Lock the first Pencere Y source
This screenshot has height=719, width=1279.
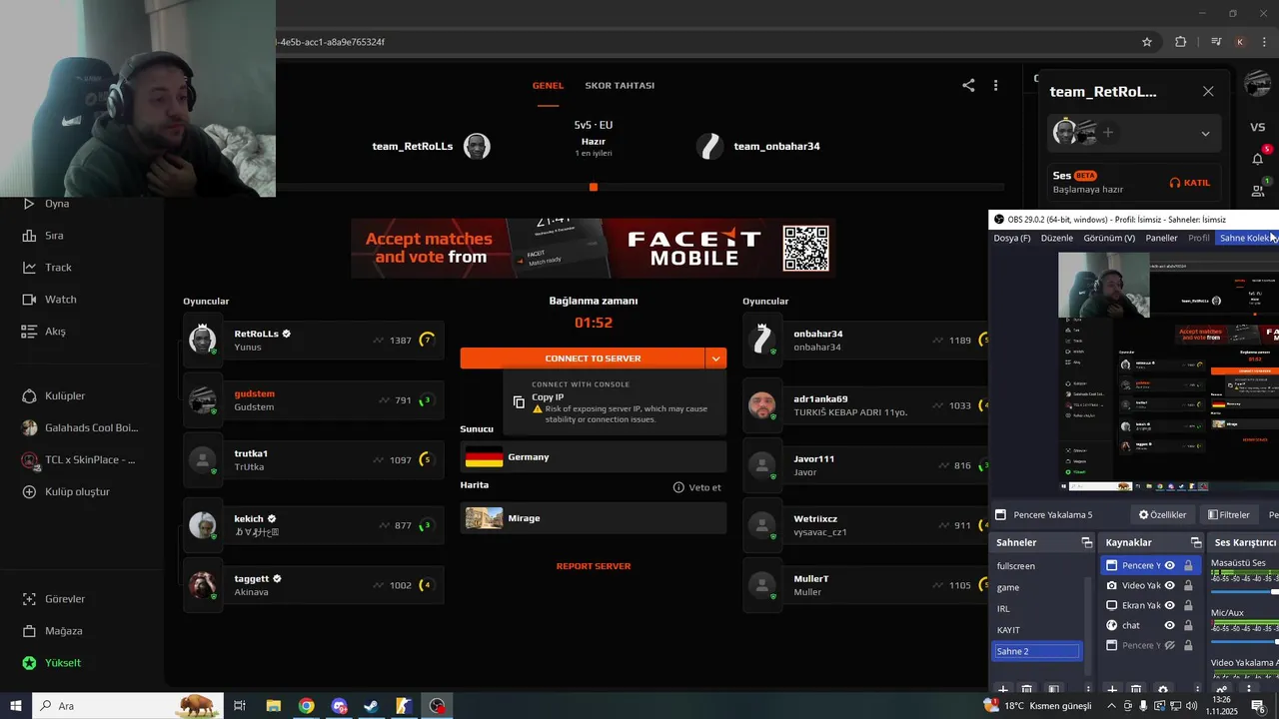coord(1188,565)
